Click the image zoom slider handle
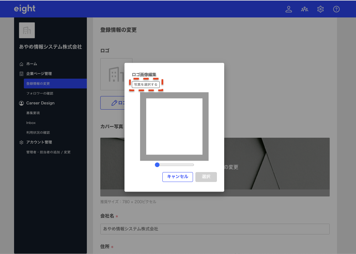Viewport: 356px width, 254px height. click(157, 165)
